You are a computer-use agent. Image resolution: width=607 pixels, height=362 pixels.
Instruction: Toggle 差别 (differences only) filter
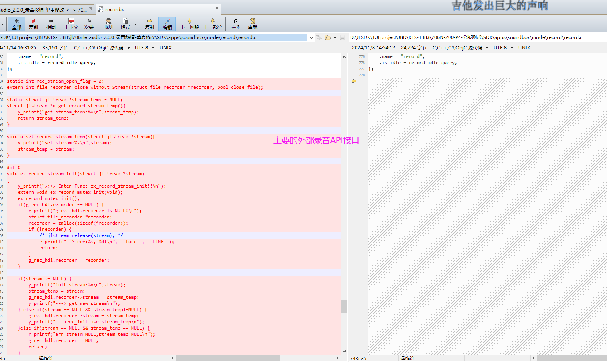pos(34,24)
